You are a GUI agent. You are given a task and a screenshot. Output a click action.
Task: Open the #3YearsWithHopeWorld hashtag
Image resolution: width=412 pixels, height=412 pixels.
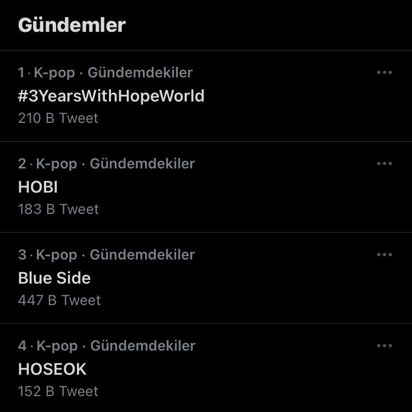point(111,96)
